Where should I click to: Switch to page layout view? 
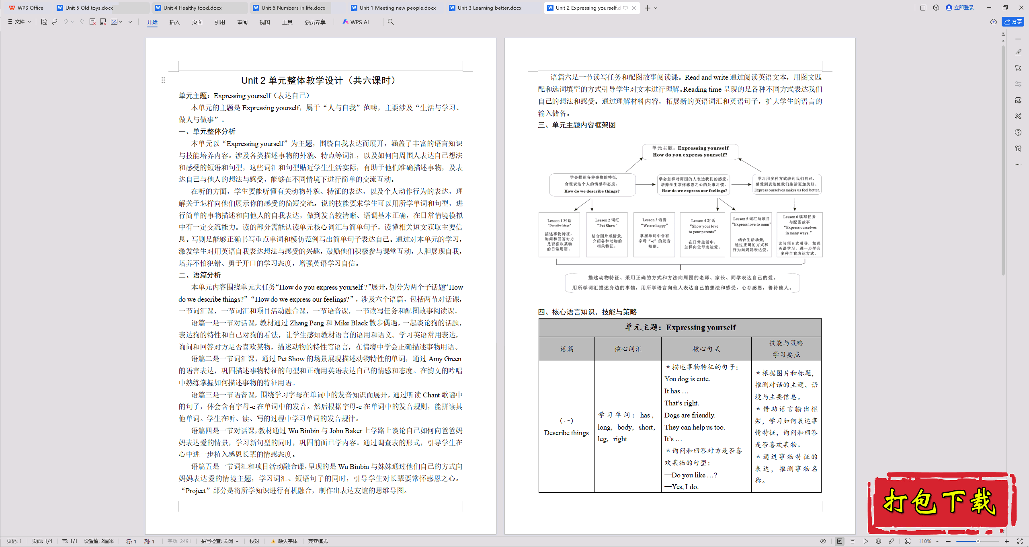coord(840,541)
